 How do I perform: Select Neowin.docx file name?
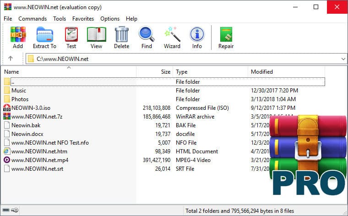click(x=27, y=134)
